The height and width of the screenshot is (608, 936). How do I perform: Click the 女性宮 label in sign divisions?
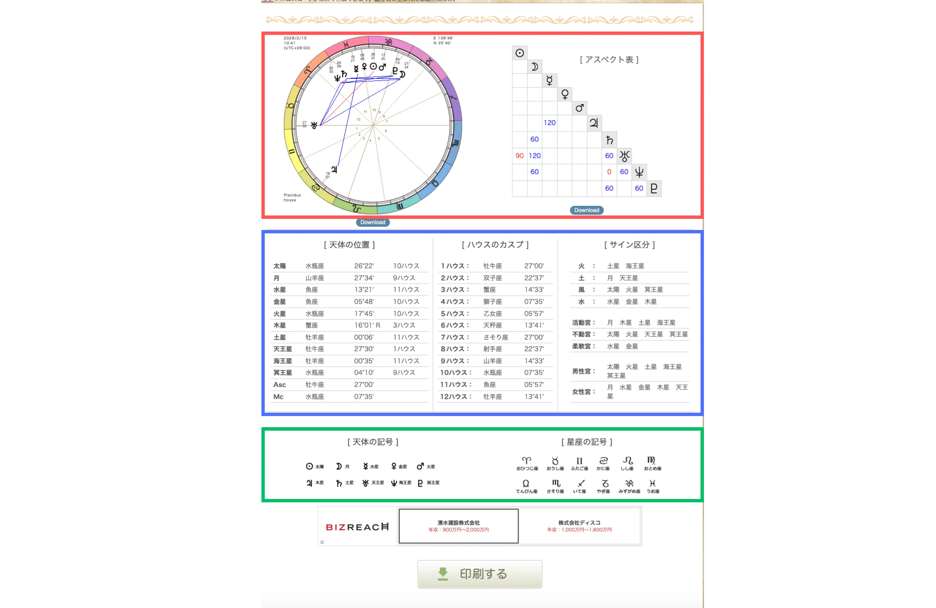[583, 392]
